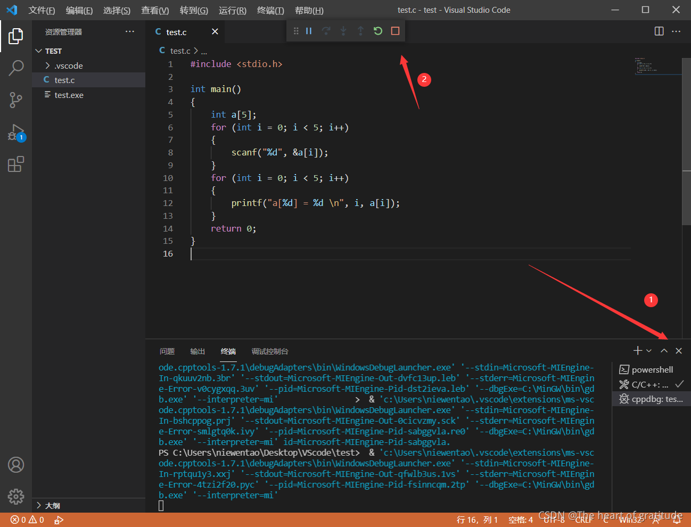Screen dimensions: 691x527
Task: Click the #include <stdio.h> line
Action: 236,64
